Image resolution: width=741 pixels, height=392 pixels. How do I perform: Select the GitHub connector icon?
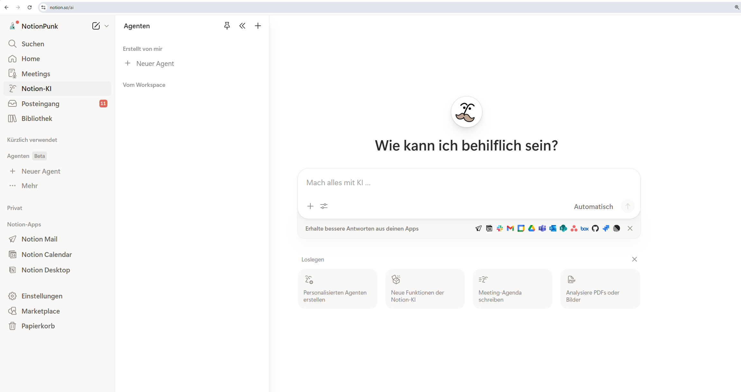coord(595,228)
